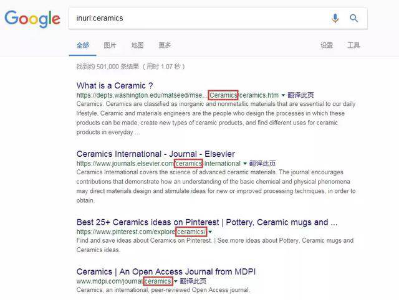Click 翻译此页 for MDPI result
The width and height of the screenshot is (399, 300).
pos(193,281)
